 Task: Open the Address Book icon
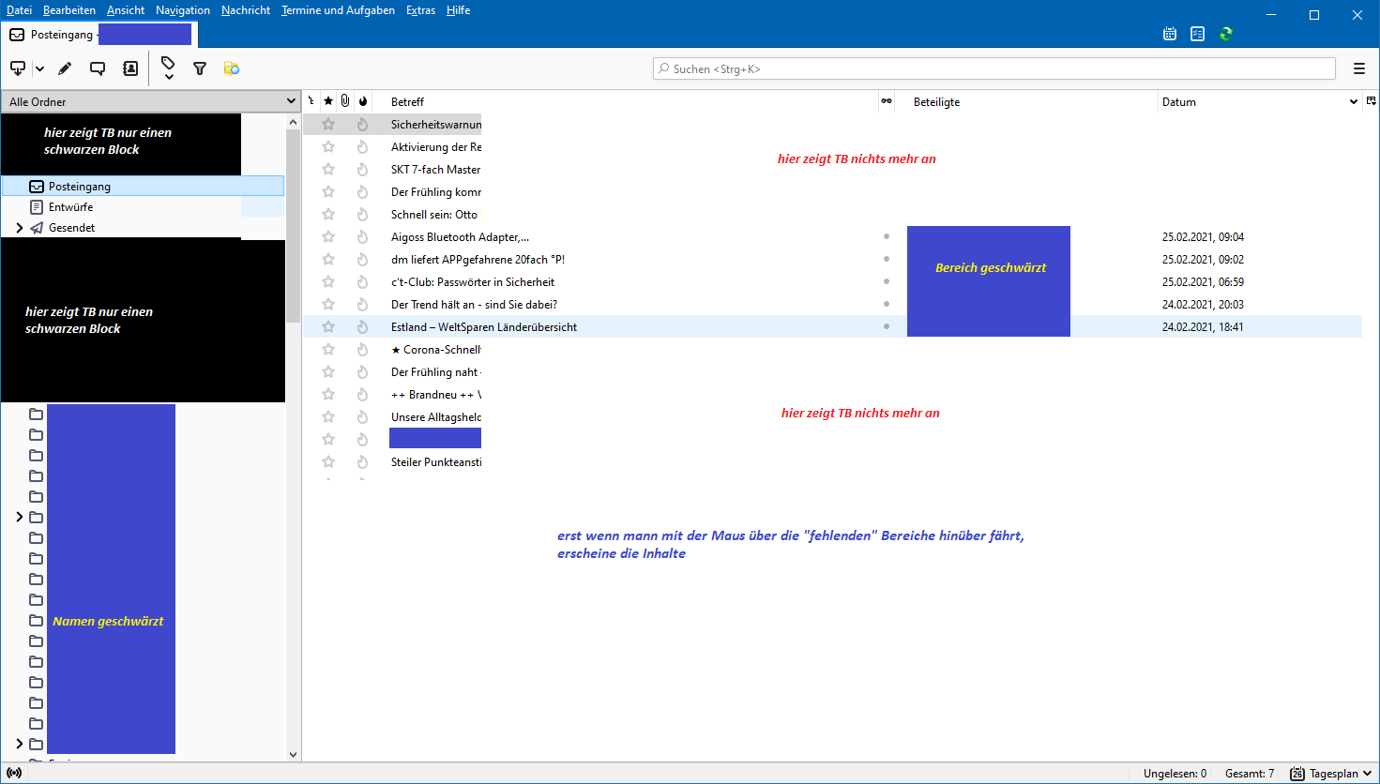tap(130, 68)
